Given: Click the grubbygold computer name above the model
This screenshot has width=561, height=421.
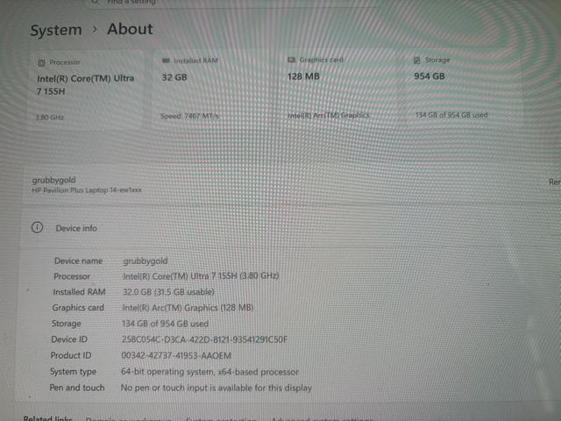Looking at the screenshot, I should (x=53, y=180).
